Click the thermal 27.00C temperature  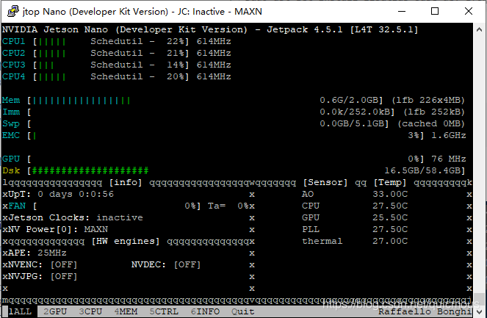tap(390, 242)
